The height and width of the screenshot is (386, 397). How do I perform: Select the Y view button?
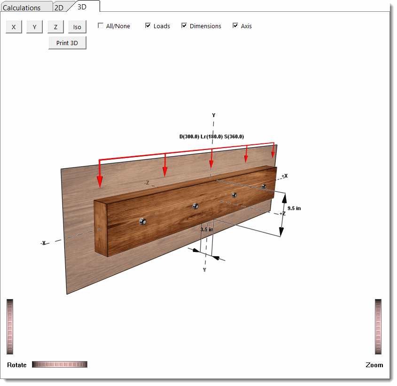[x=34, y=27]
